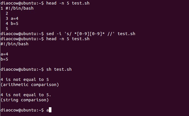Click the numbered line '4 b=5'

coord(12,23)
